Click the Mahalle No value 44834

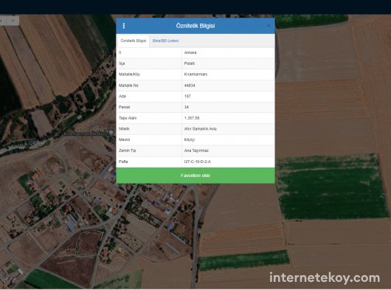[x=190, y=86]
